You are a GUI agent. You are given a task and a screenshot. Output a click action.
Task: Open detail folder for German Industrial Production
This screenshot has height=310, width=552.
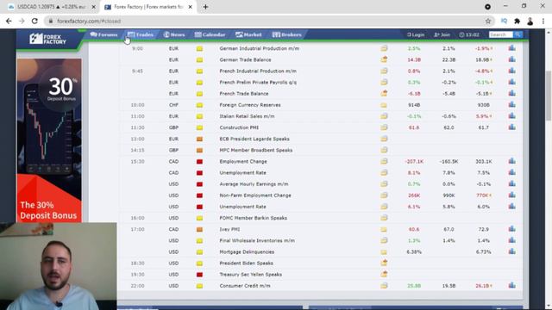tap(384, 48)
